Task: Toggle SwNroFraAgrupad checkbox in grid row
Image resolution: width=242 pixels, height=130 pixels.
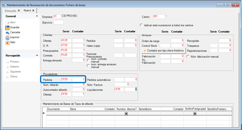Action: 195,114
